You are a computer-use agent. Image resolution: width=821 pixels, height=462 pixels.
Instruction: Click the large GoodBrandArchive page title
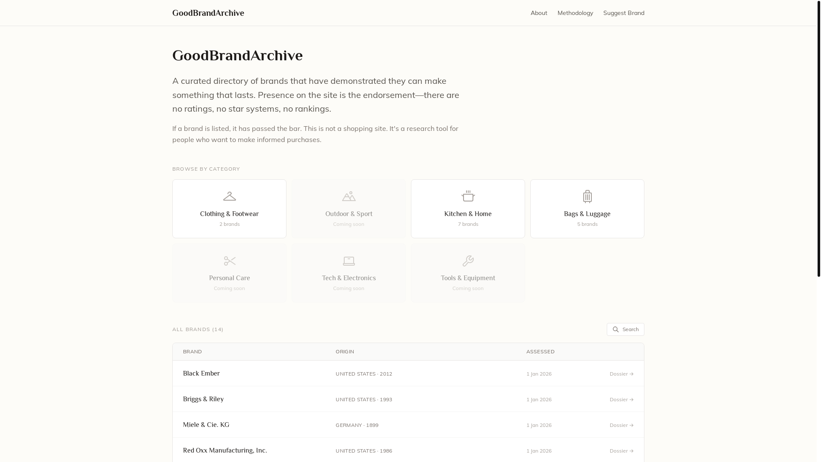[x=237, y=56]
